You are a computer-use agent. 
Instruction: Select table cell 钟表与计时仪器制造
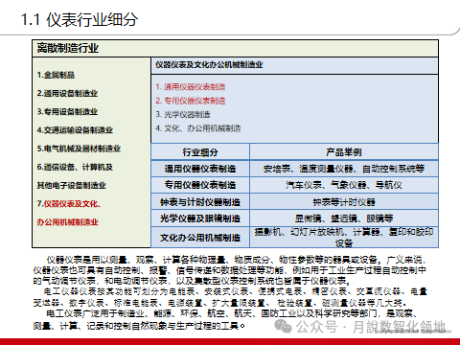click(x=200, y=202)
